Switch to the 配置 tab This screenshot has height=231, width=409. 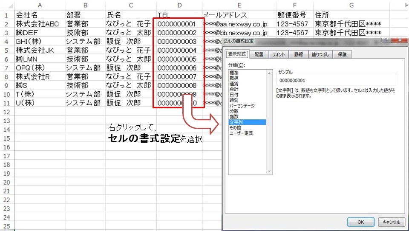[x=259, y=54]
